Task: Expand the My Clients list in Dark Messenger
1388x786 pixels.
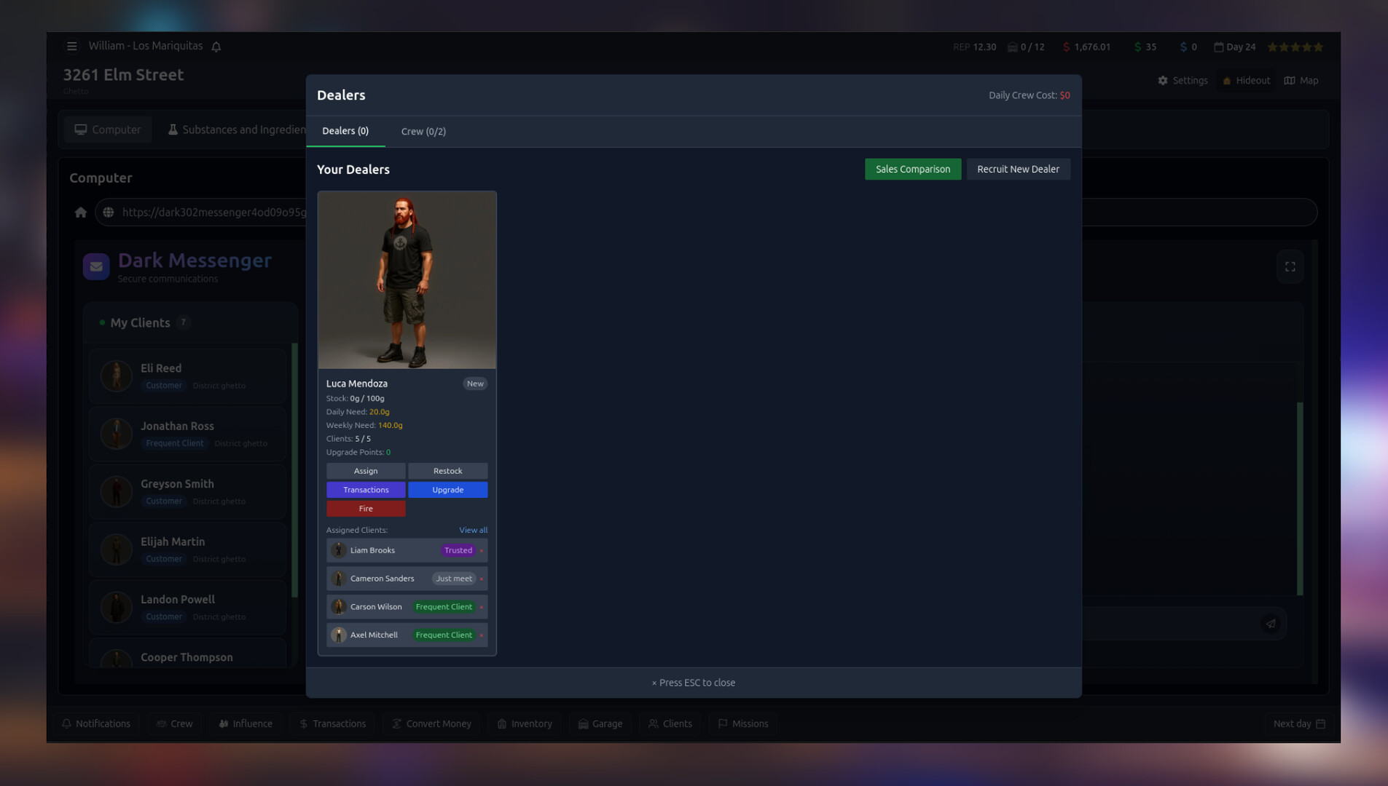Action: pos(140,322)
